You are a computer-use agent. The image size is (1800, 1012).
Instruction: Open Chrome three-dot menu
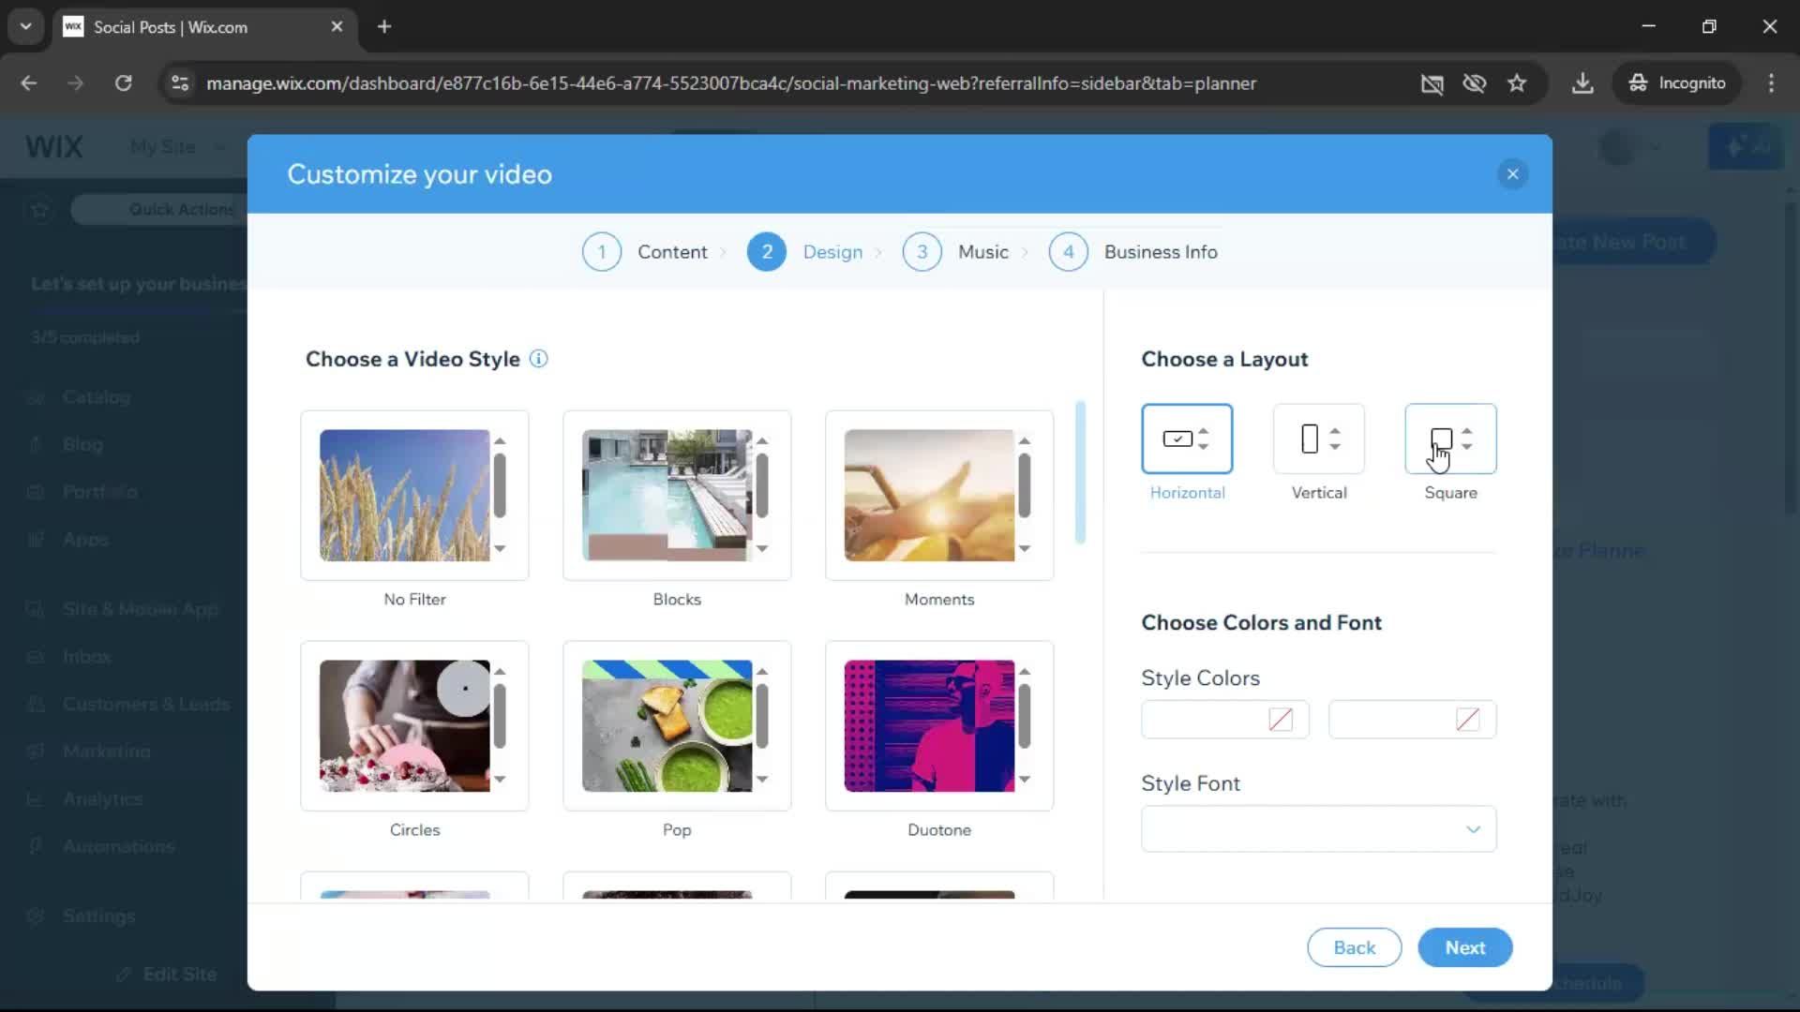(1771, 83)
